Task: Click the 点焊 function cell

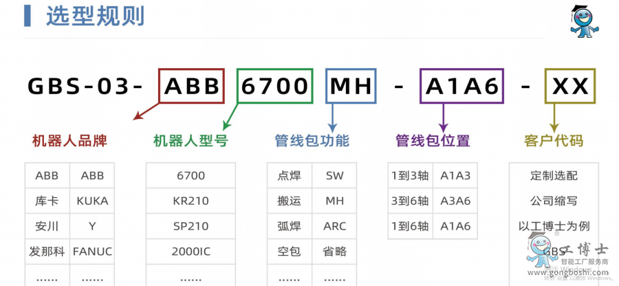Action: click(x=290, y=175)
